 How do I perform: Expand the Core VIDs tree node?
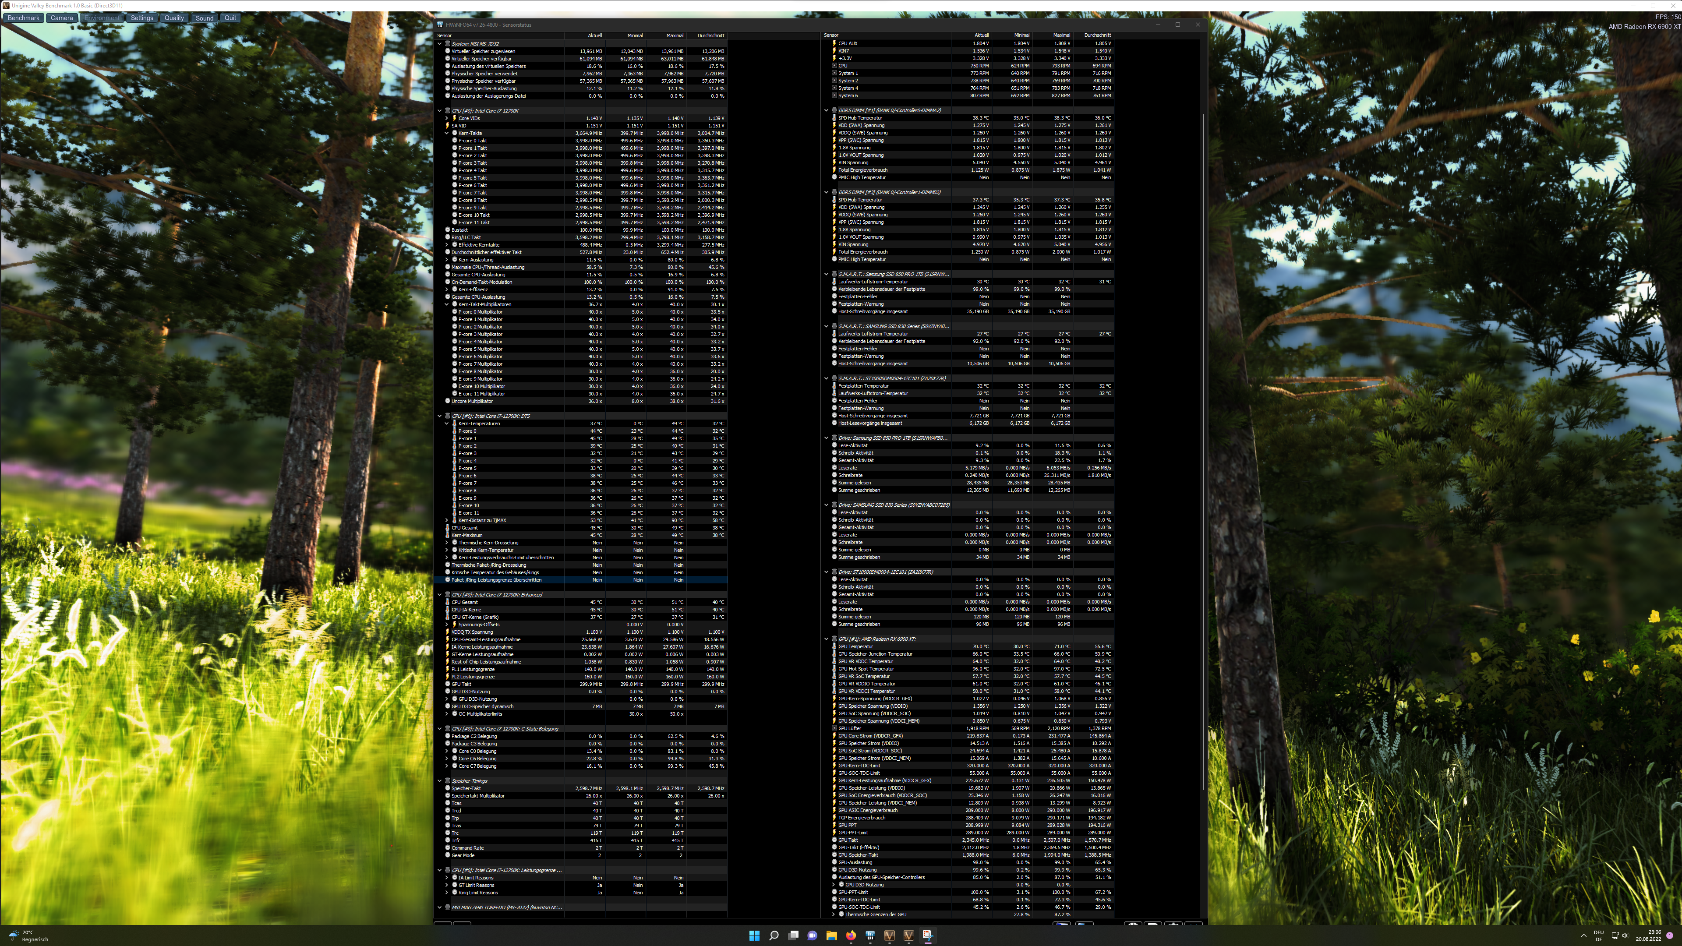point(447,118)
